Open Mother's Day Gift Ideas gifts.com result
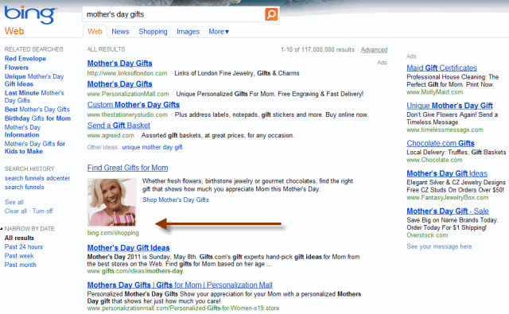The image size is (509, 314). tap(129, 248)
